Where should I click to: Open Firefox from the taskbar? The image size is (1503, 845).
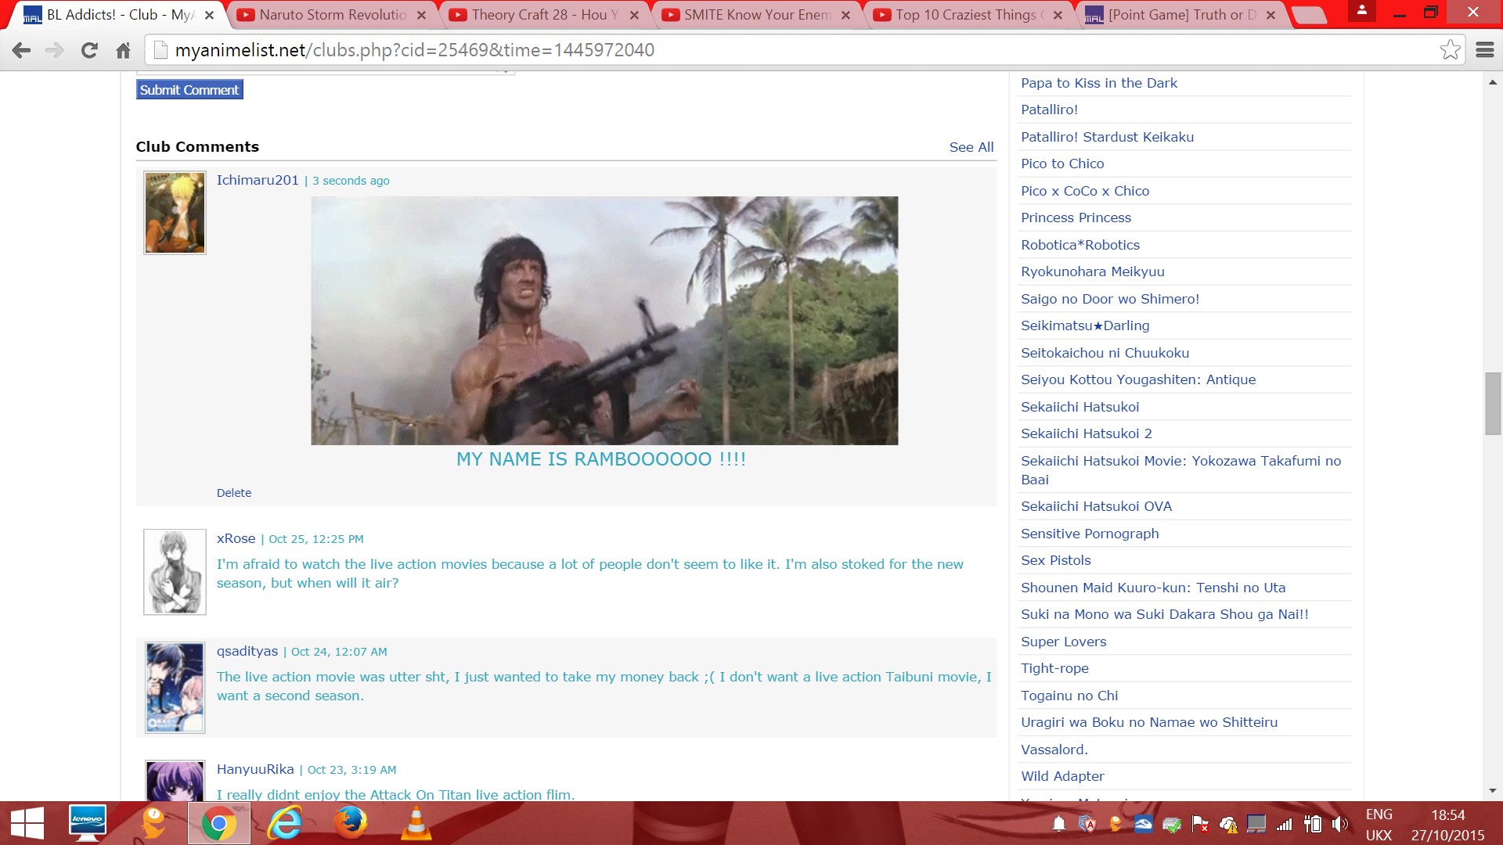350,823
